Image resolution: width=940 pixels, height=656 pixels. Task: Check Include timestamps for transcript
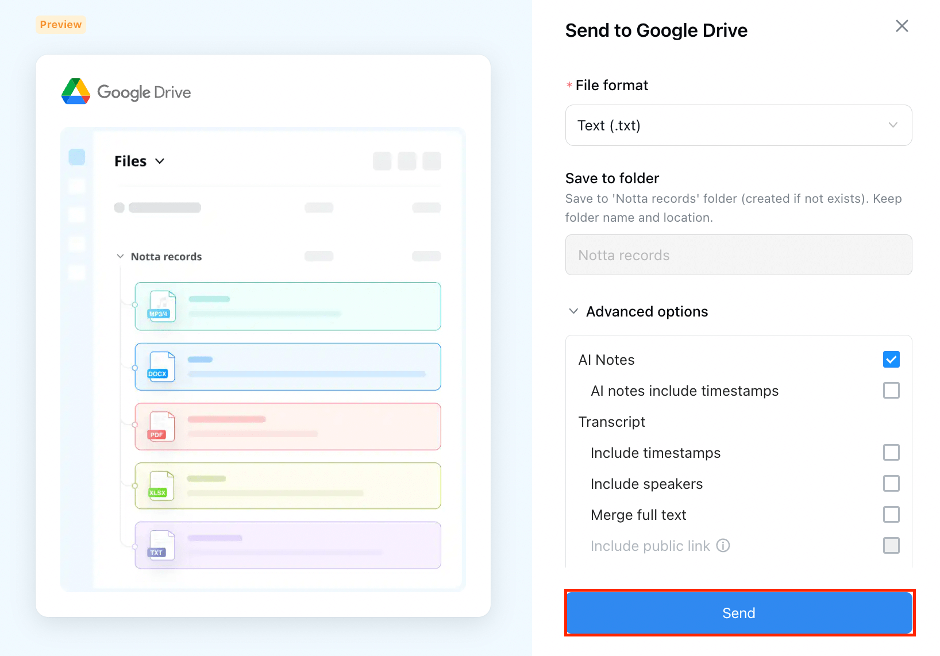click(x=891, y=453)
